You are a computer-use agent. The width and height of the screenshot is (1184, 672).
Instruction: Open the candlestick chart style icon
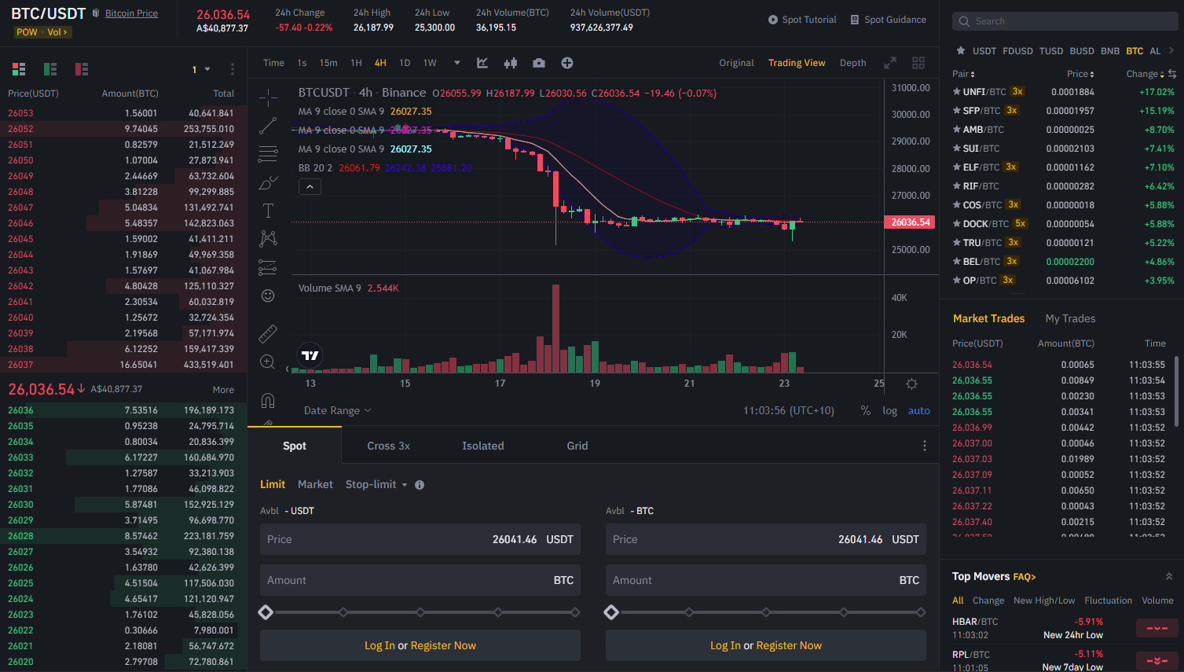511,63
